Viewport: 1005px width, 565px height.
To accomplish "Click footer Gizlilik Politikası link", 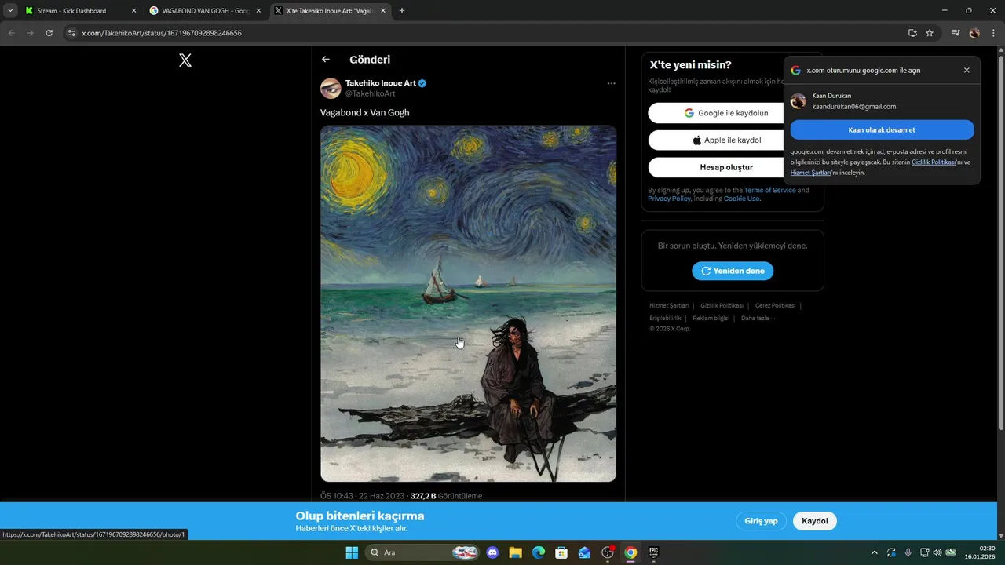I will coord(722,306).
